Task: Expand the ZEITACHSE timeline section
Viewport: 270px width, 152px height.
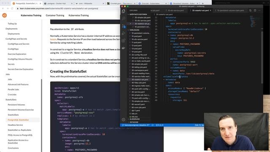Action: [x=134, y=122]
